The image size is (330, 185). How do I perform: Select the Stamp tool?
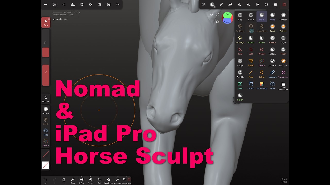tap(273, 63)
